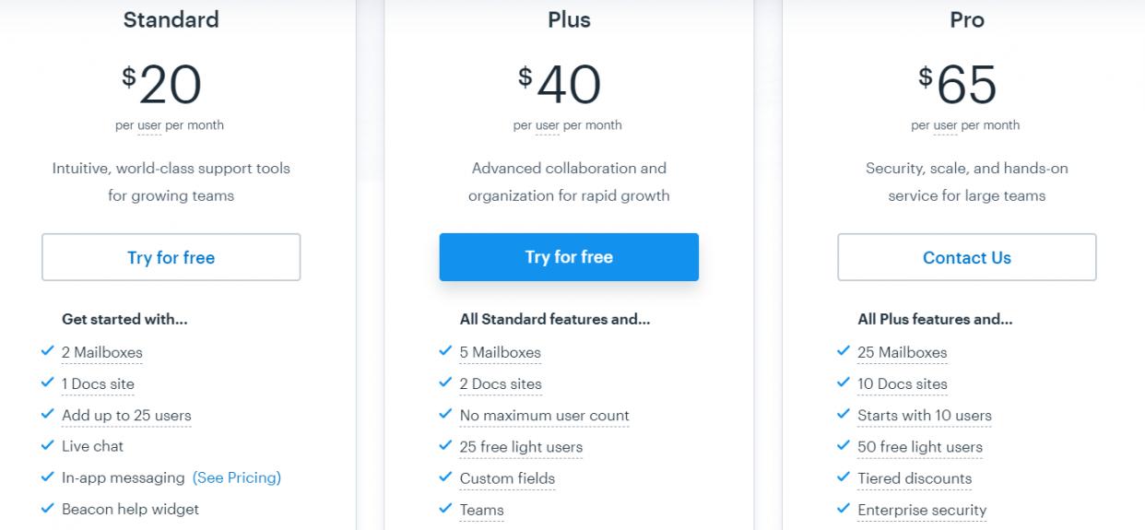The image size is (1145, 530).
Task: Click Try for free under Standard plan
Action: [x=171, y=257]
